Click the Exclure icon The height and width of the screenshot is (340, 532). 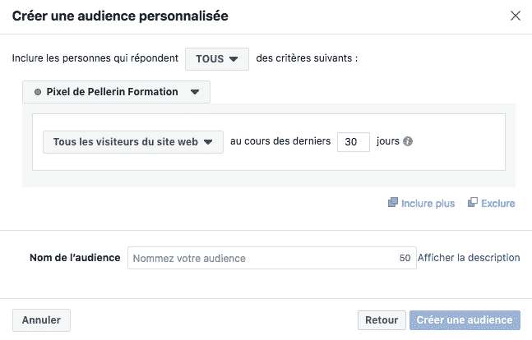coord(473,203)
